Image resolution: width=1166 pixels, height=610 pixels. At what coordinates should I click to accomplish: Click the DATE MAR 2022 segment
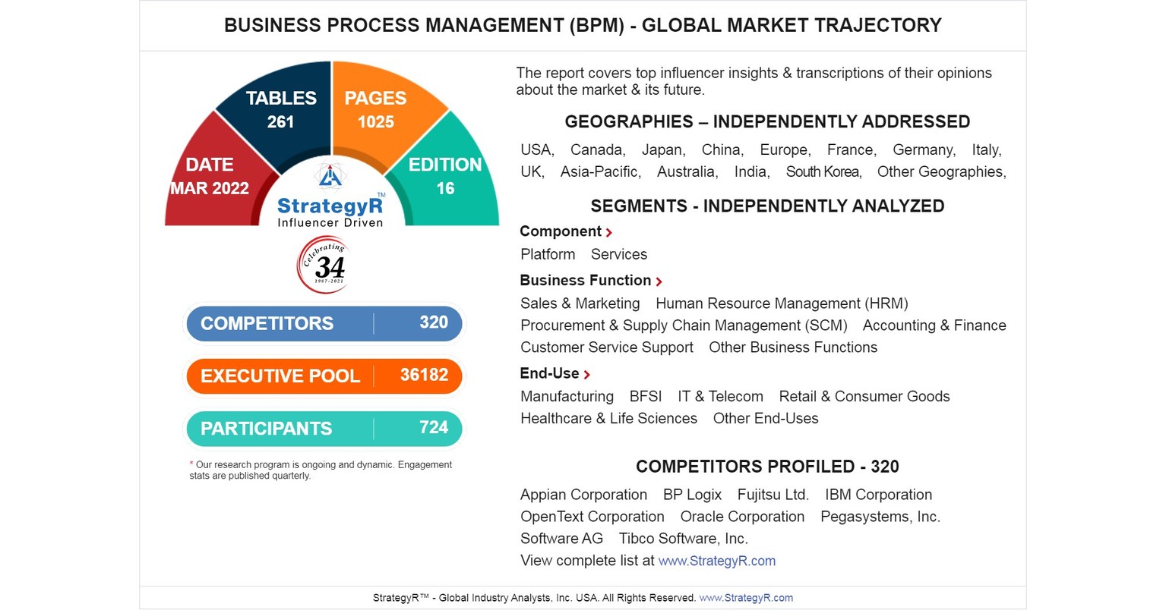pyautogui.click(x=210, y=176)
